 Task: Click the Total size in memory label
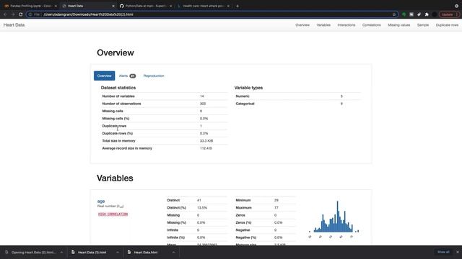[118, 141]
